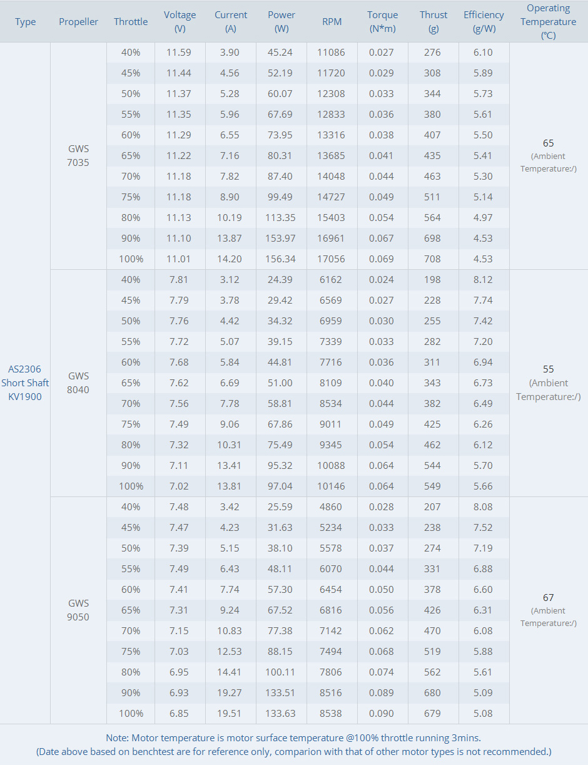
Task: Click the Propeller column header
Action: click(x=78, y=21)
